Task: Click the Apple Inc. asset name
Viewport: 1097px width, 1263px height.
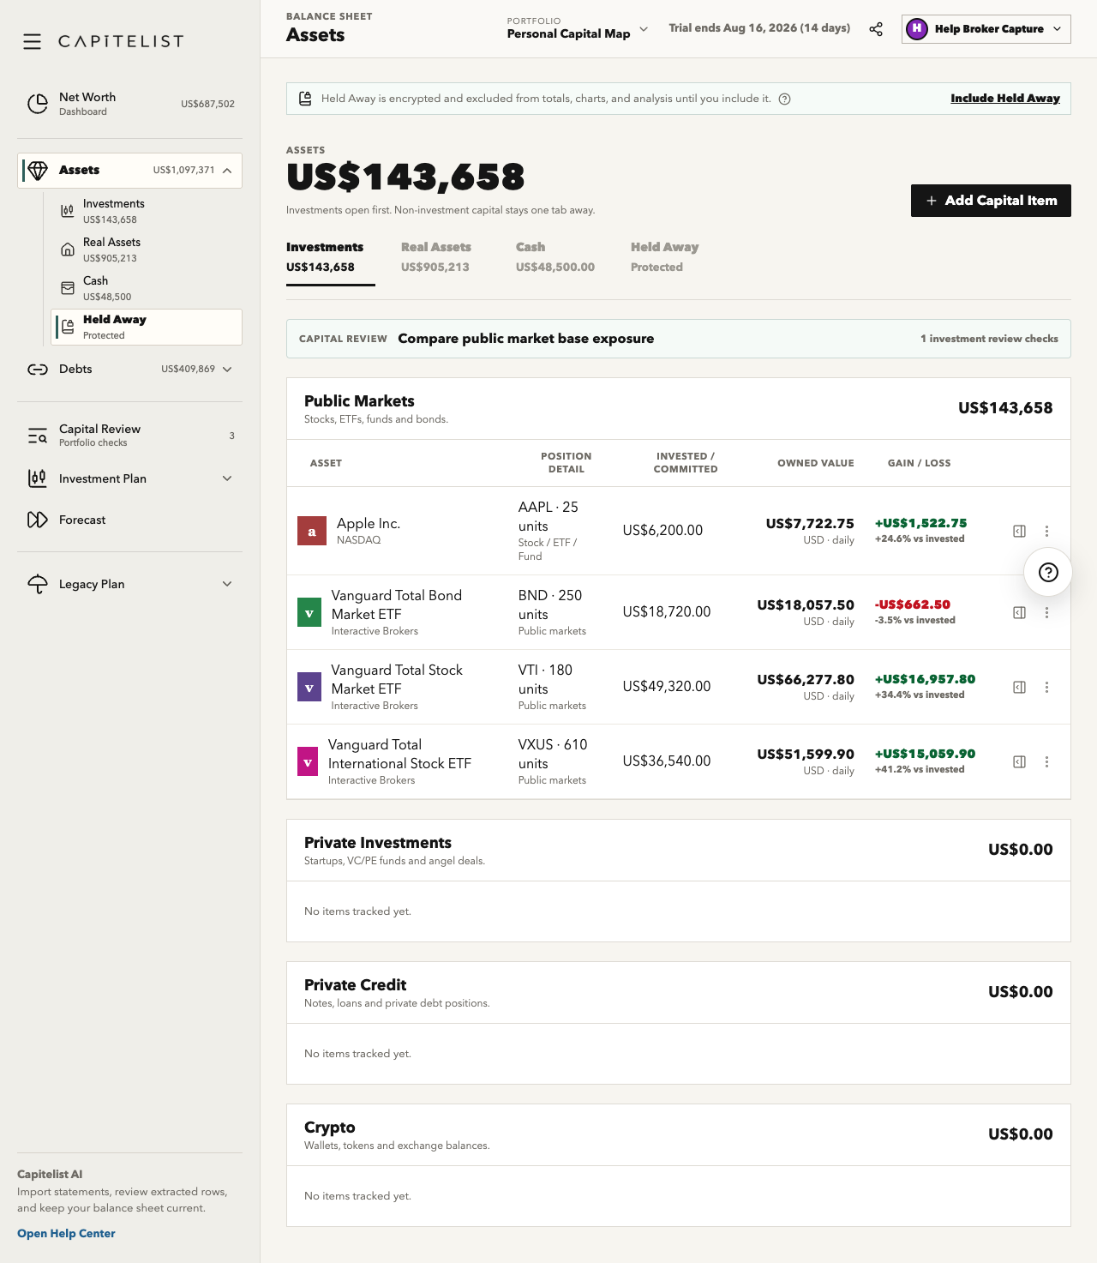Action: click(x=369, y=523)
